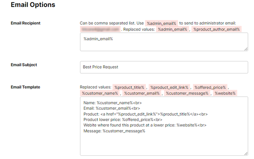Screen dimensions: 254x159
Task: Click %admin_email% tag after 'Use'
Action: point(162,23)
